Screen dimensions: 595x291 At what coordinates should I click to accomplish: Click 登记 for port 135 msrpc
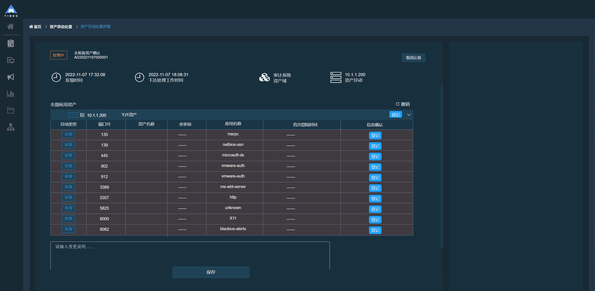click(x=375, y=135)
